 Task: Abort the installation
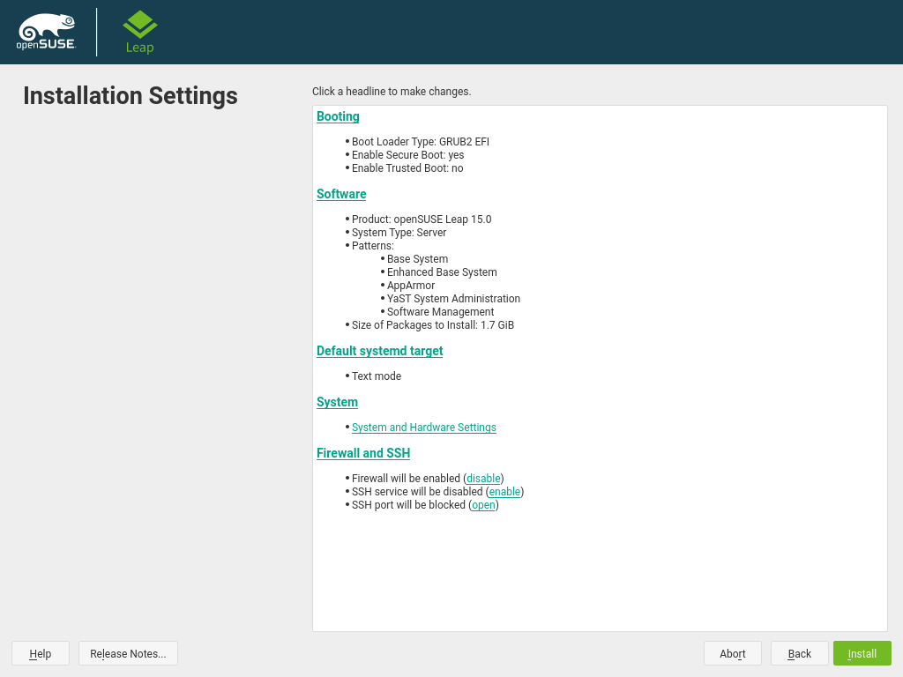click(x=732, y=653)
